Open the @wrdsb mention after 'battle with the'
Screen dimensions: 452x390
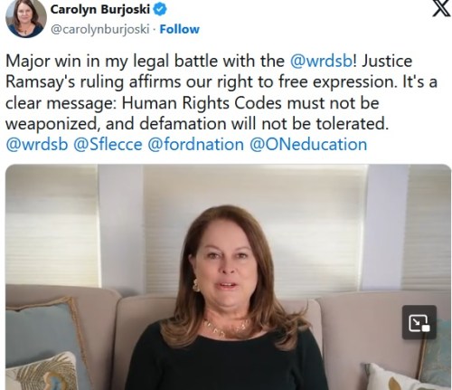[x=321, y=61]
